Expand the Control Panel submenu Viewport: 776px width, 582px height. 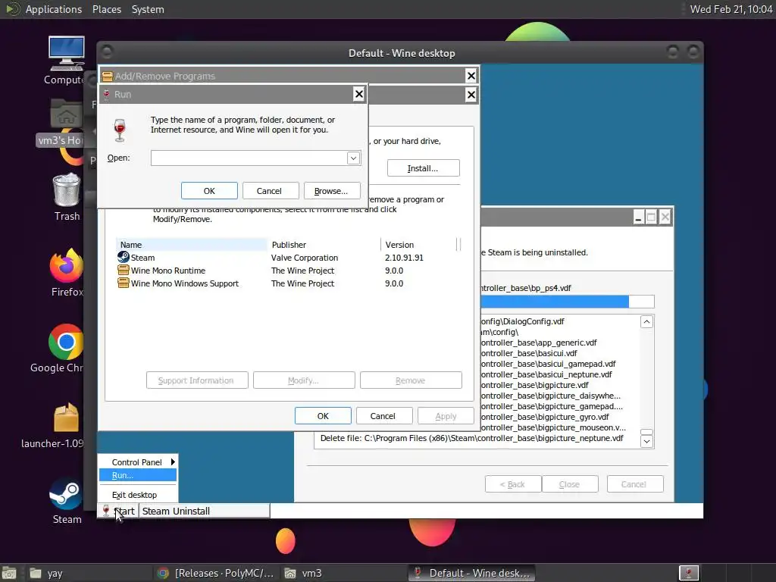138,462
